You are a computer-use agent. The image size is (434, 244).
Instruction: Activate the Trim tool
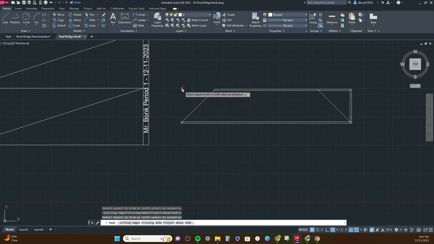coord(90,15)
